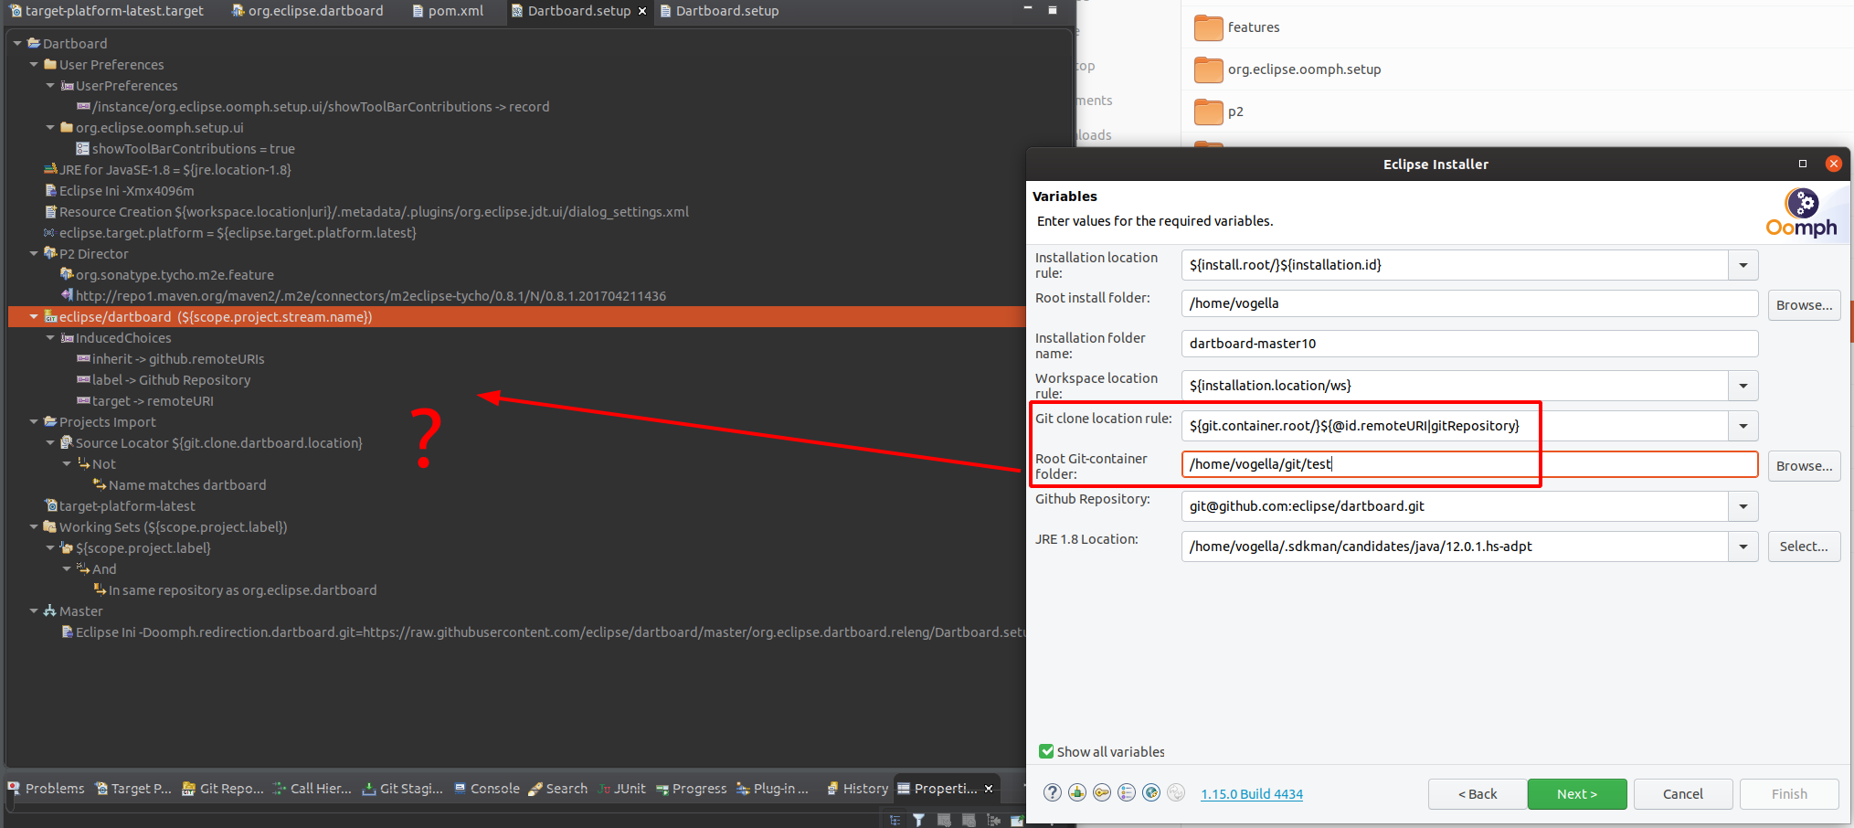This screenshot has width=1854, height=828.
Task: Open the Console view tab
Action: [487, 789]
